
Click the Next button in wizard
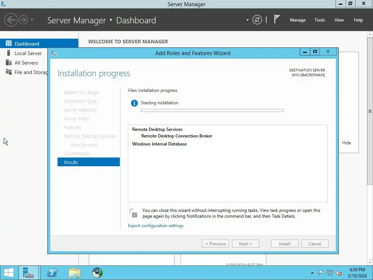[246, 244]
